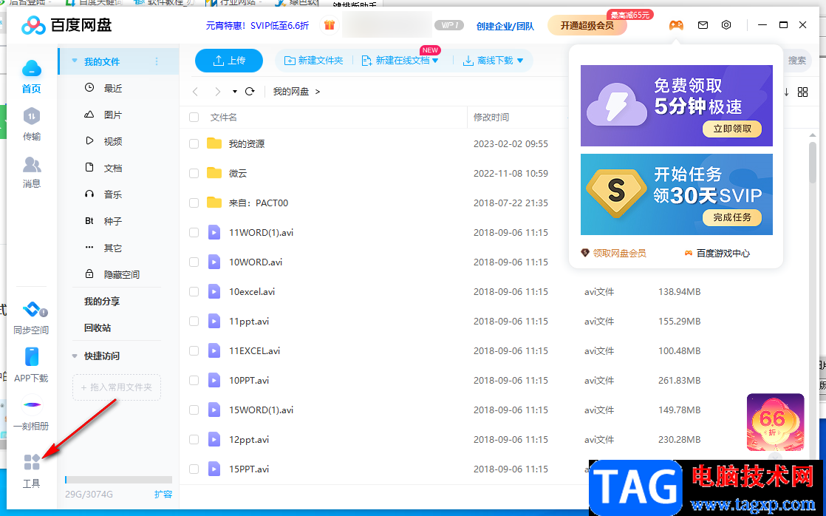Click the 领取网盘会员 link
Screen dimensions: 826x516
[614, 253]
